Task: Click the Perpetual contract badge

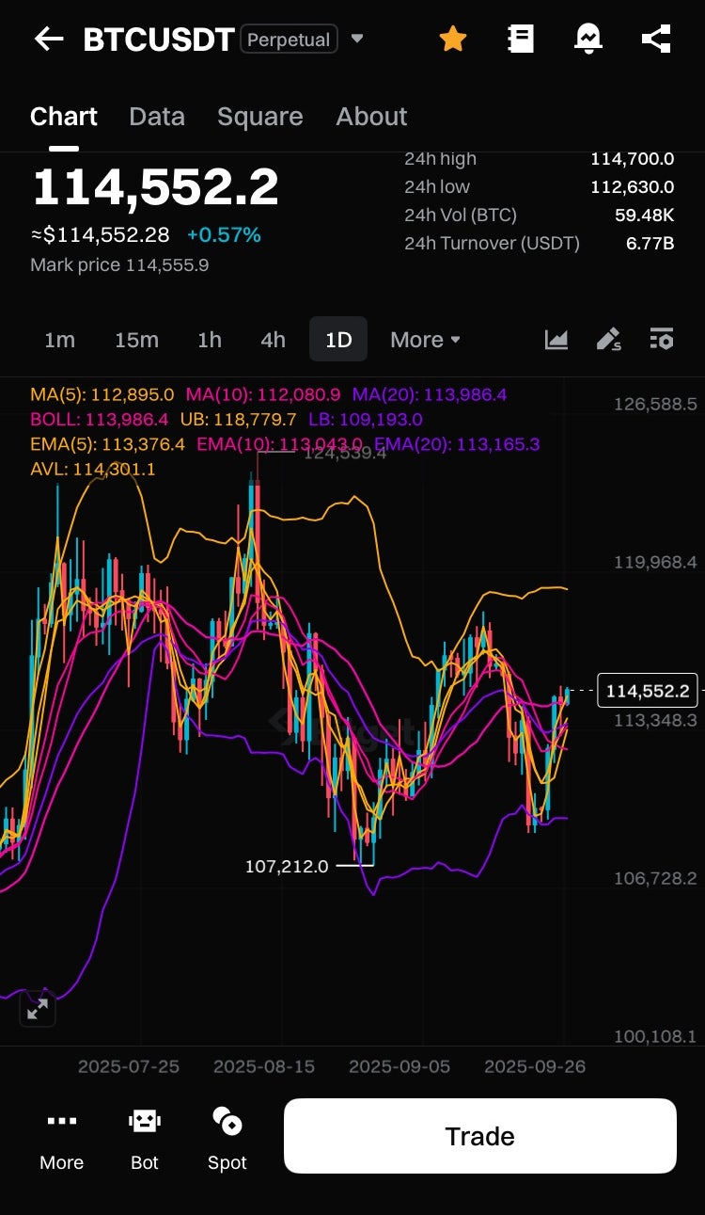Action: (289, 40)
